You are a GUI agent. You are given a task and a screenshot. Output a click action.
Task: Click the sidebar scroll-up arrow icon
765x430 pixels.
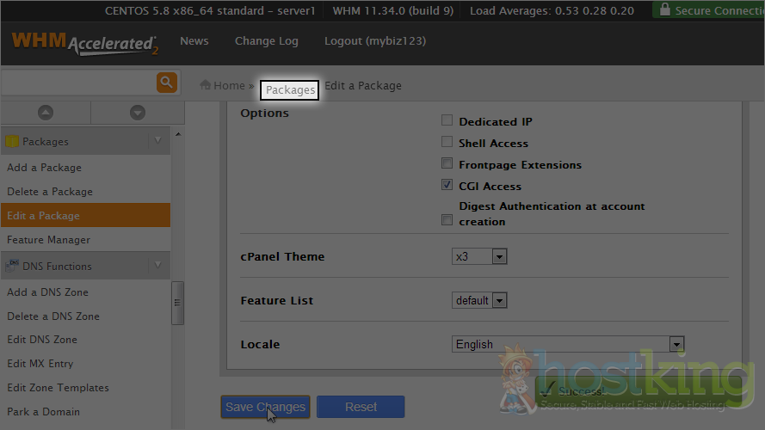point(46,113)
